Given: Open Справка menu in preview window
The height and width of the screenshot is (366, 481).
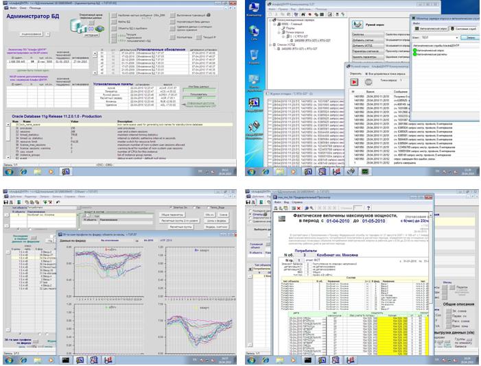Looking at the screenshot, I should point(297,202).
